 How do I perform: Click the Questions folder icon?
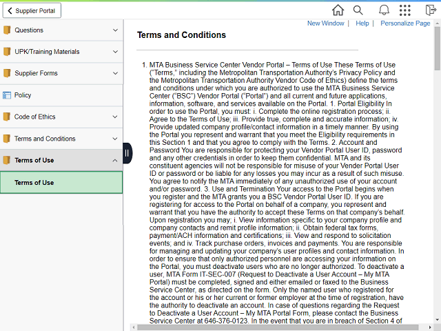(x=7, y=30)
